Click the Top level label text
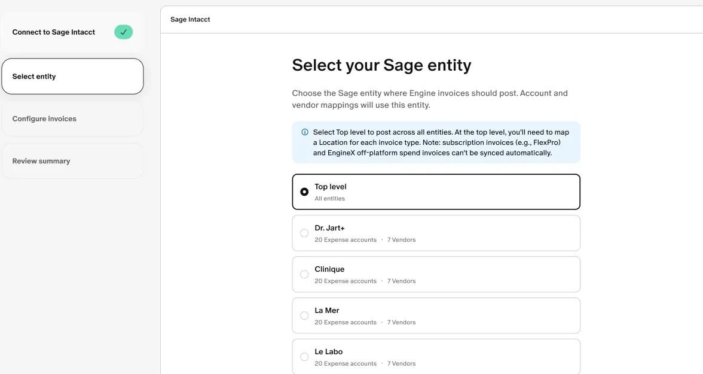This screenshot has width=703, height=374. click(x=331, y=187)
